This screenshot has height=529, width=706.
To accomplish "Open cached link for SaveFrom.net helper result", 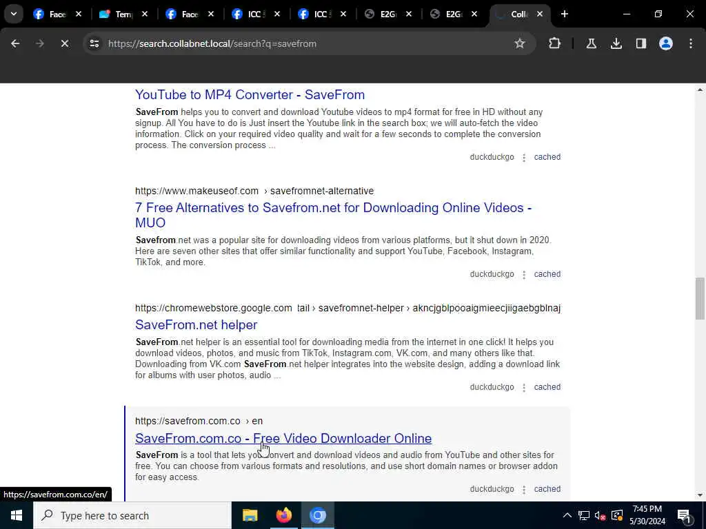I will coord(547,387).
